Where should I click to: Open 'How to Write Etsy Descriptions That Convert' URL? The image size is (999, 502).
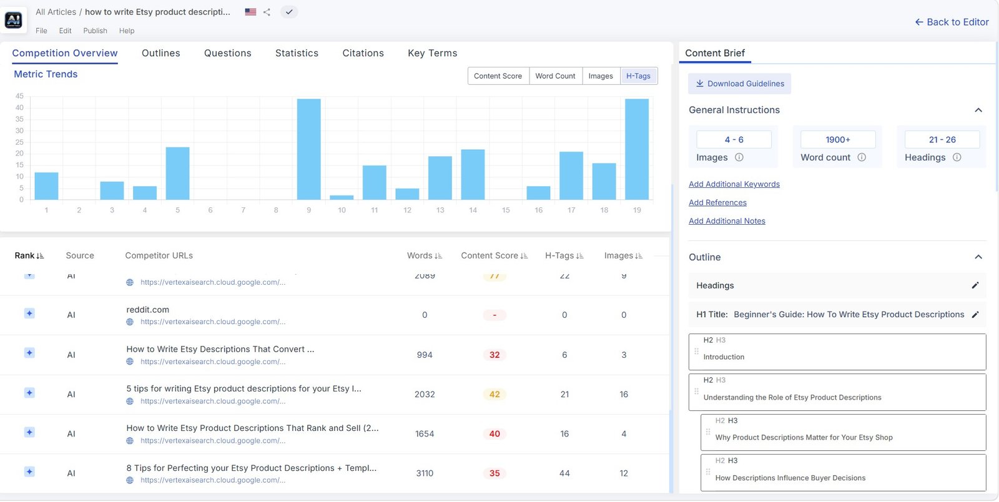pos(212,362)
